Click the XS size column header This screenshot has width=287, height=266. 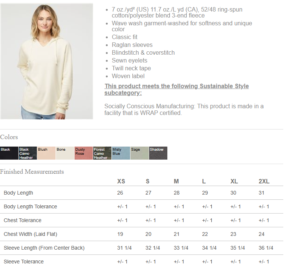pyautogui.click(x=121, y=181)
